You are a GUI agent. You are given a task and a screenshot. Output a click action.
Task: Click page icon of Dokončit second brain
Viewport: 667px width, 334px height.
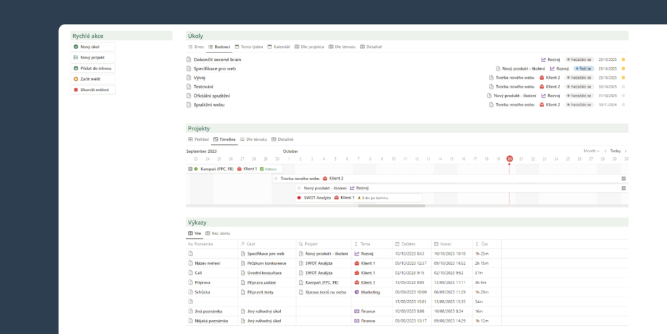click(189, 60)
